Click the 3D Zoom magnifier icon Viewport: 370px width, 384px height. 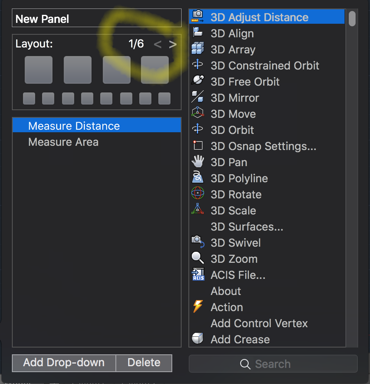tap(198, 259)
